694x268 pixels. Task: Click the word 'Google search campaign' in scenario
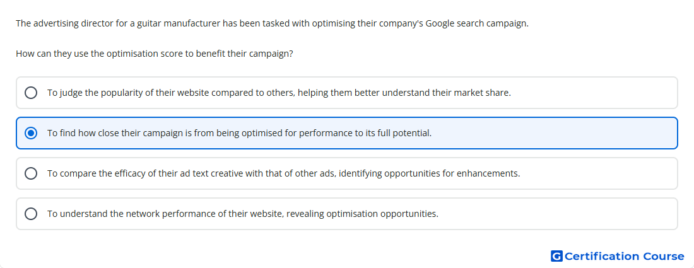[x=477, y=23]
